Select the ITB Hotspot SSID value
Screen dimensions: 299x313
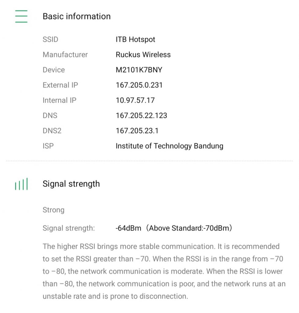click(x=135, y=39)
